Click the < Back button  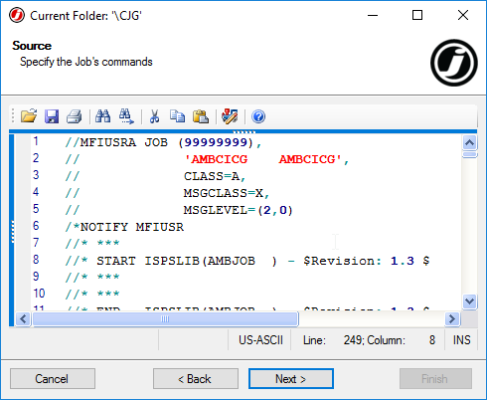pos(196,379)
